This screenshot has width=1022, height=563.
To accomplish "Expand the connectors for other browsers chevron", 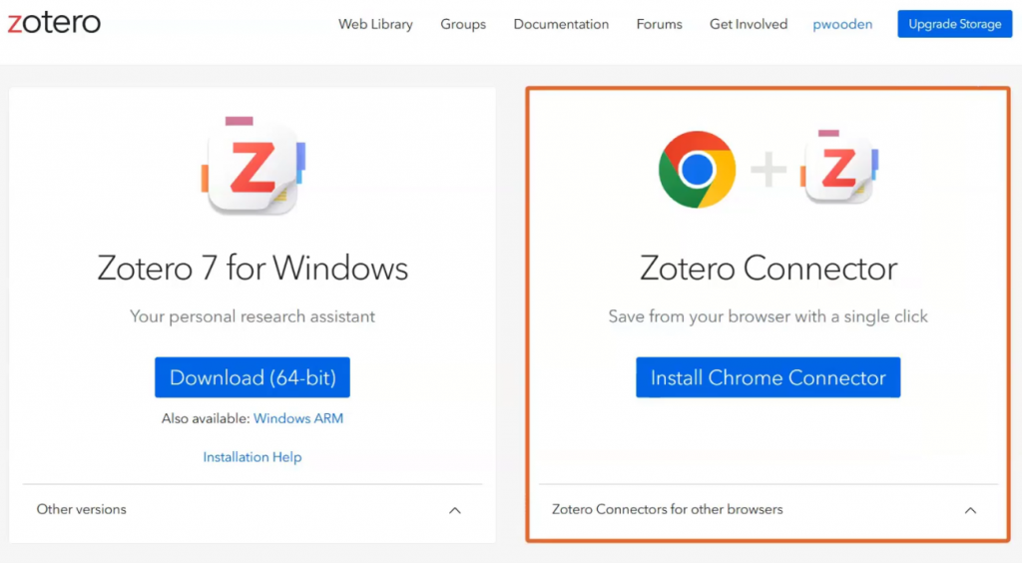I will tap(970, 510).
